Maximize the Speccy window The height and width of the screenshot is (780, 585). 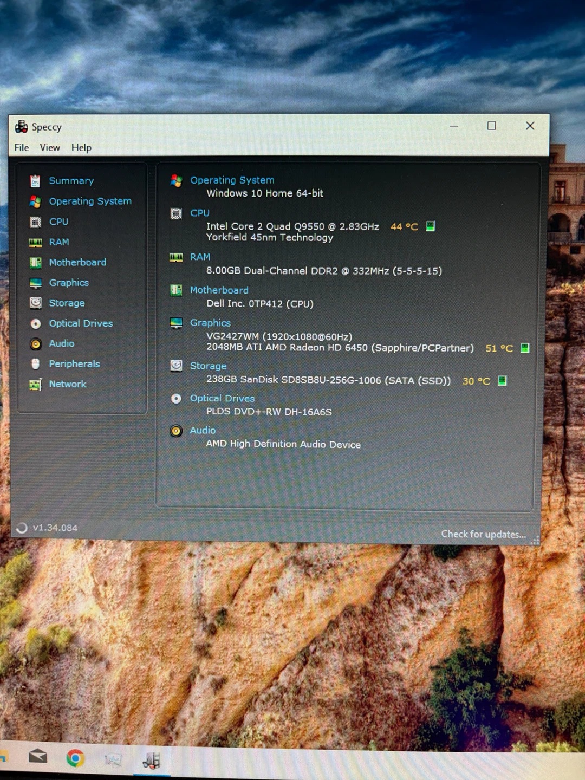pos(492,126)
